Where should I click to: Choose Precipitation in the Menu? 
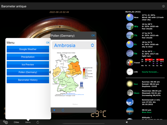(28, 57)
